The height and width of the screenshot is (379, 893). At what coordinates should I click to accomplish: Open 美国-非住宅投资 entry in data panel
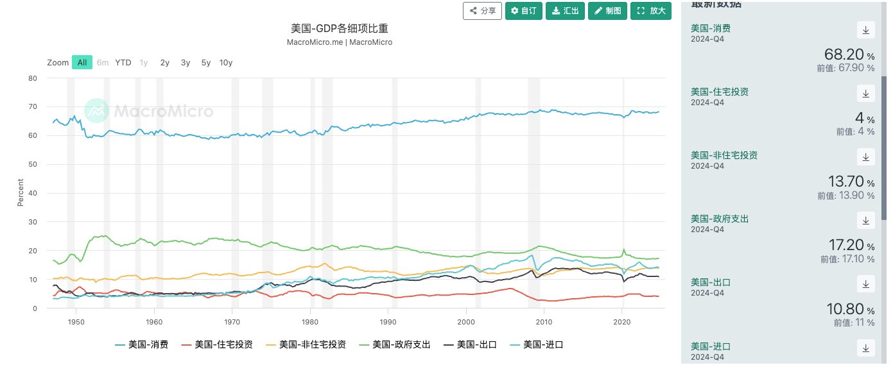(724, 155)
